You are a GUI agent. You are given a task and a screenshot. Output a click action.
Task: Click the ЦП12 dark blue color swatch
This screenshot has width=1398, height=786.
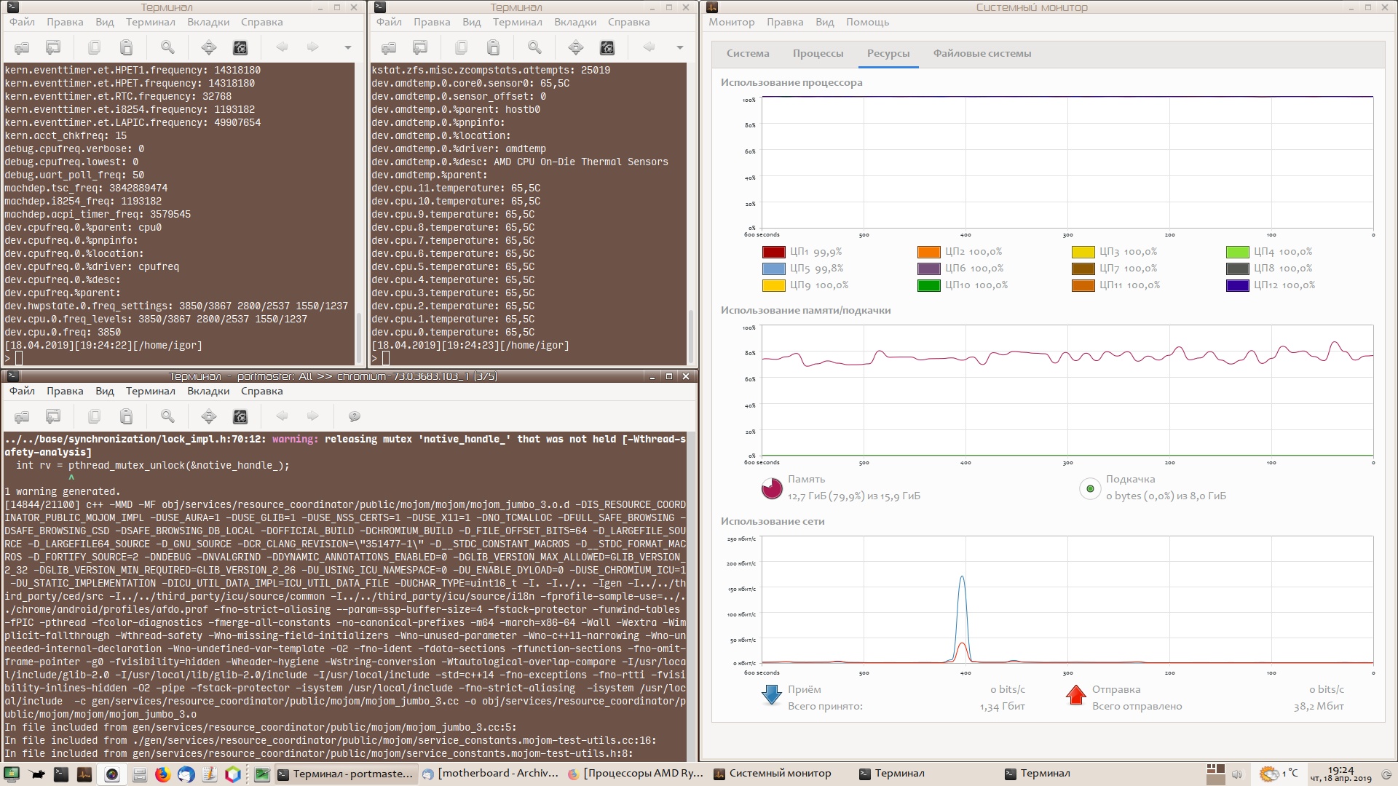1237,285
